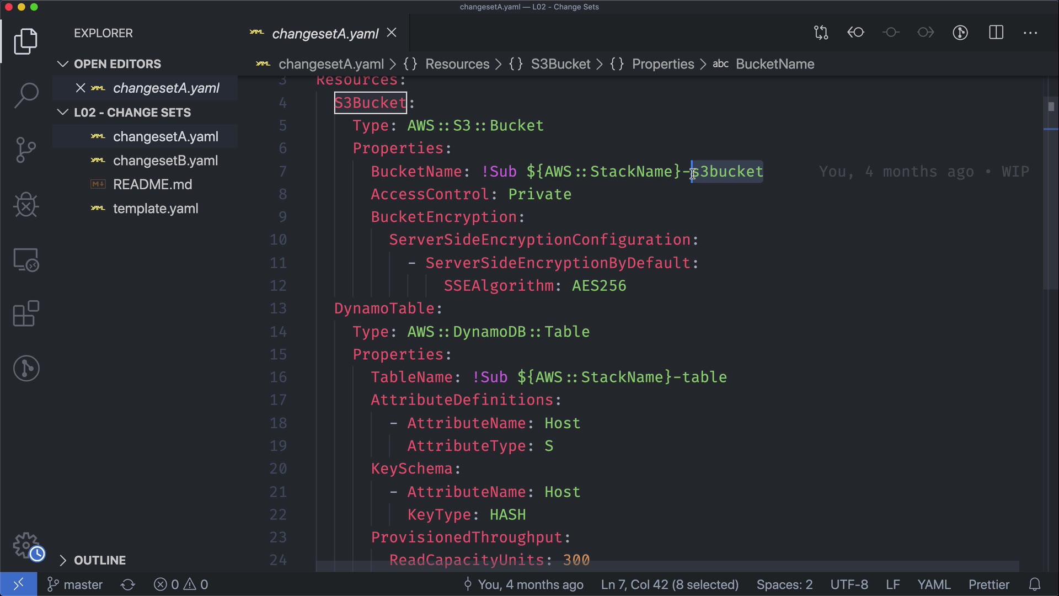The width and height of the screenshot is (1059, 596).
Task: Open the Extensions view
Action: pyautogui.click(x=26, y=313)
